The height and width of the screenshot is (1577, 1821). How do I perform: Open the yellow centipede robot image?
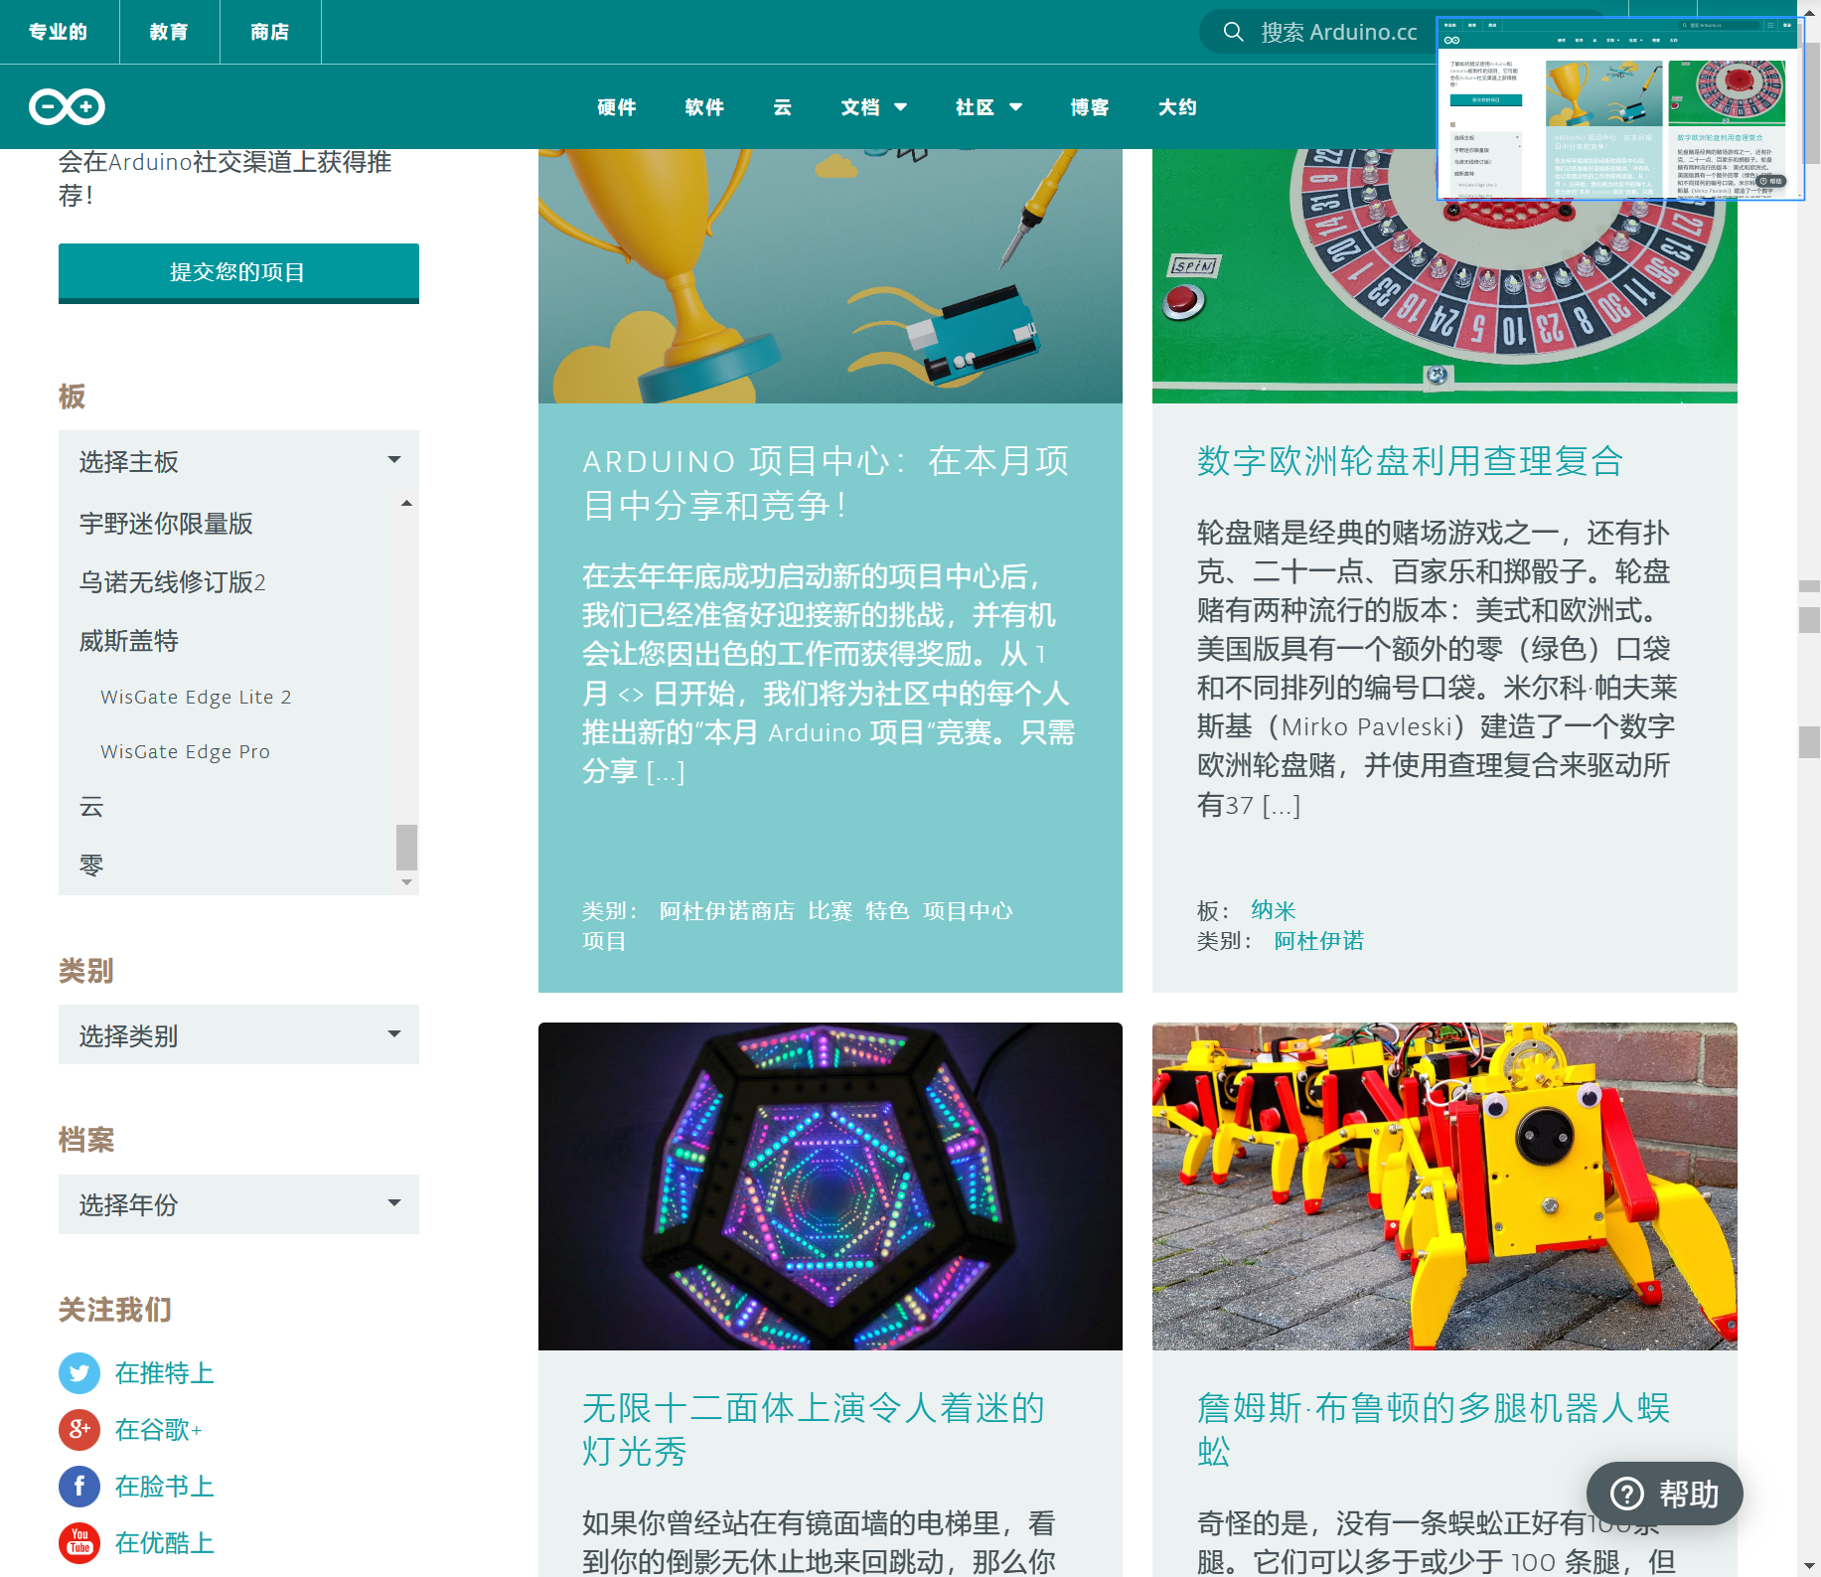coord(1444,1186)
